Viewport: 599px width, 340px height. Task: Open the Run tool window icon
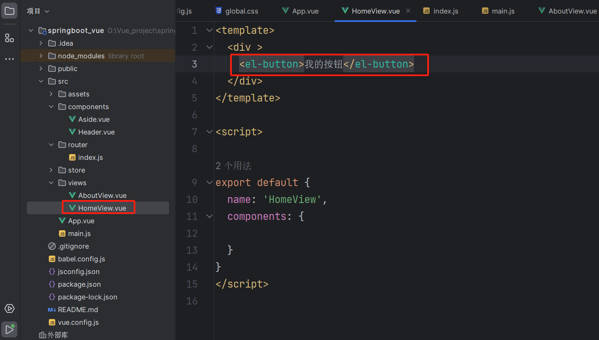click(9, 329)
